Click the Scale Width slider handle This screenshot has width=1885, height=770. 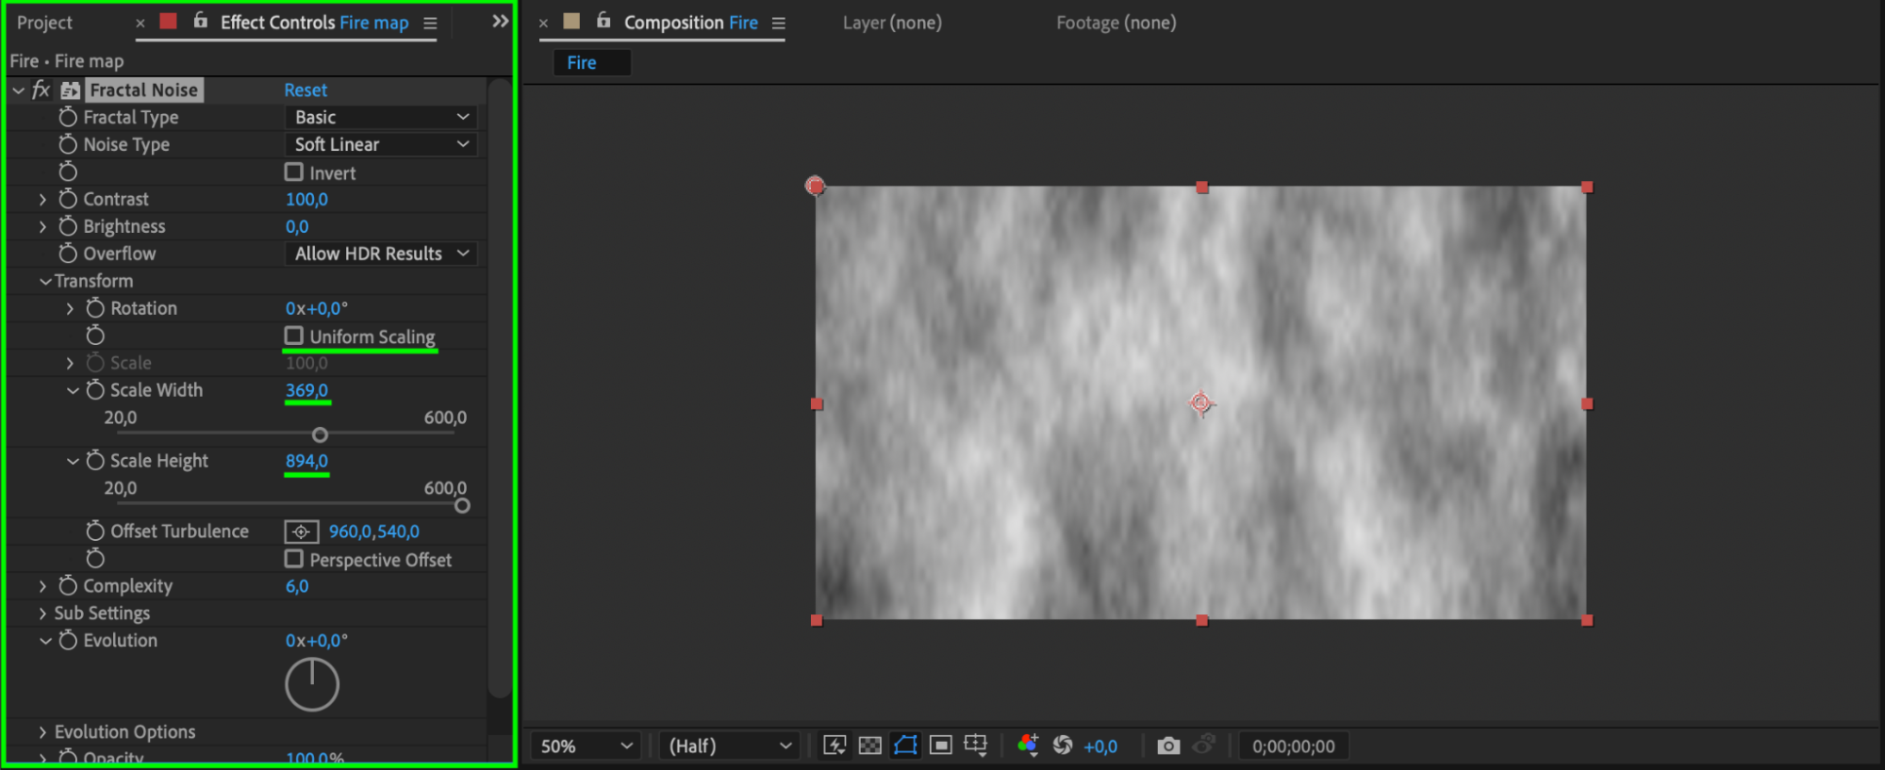click(320, 434)
